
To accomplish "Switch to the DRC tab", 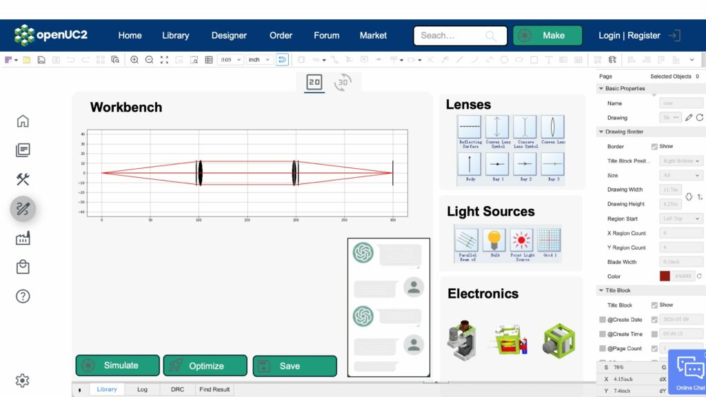I will click(177, 389).
